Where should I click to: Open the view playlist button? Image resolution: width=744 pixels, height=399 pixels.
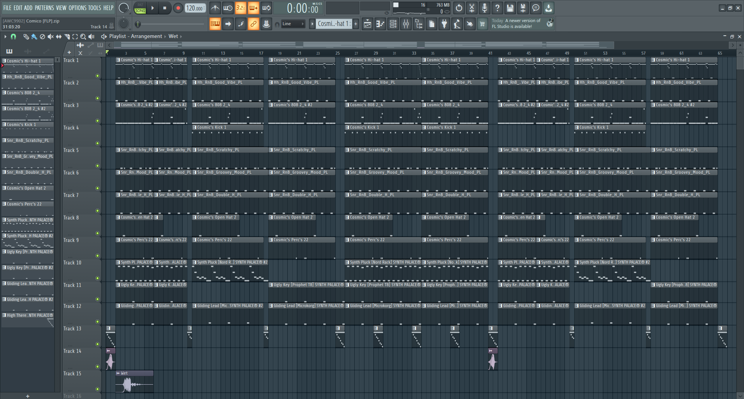point(368,24)
